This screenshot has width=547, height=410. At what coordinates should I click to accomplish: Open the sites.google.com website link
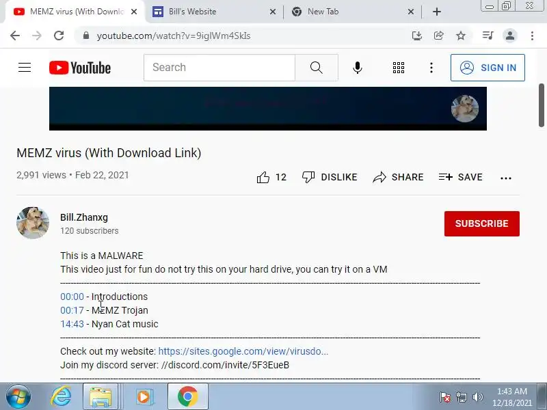pos(243,351)
